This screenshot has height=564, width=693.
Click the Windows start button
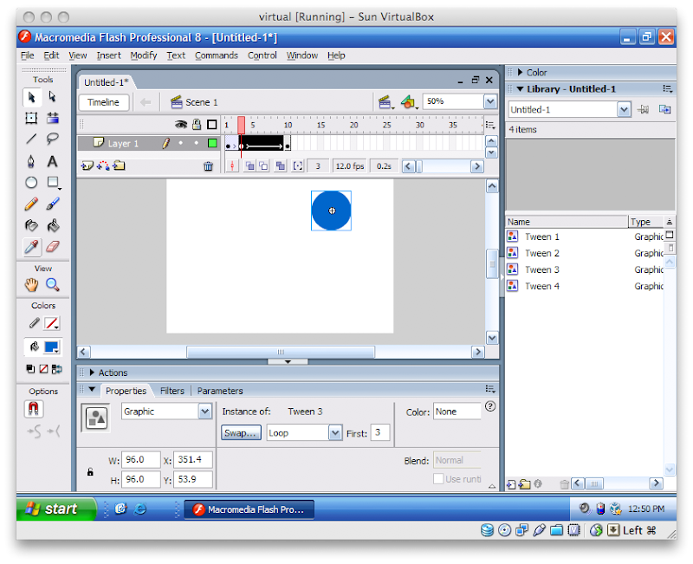[x=56, y=509]
